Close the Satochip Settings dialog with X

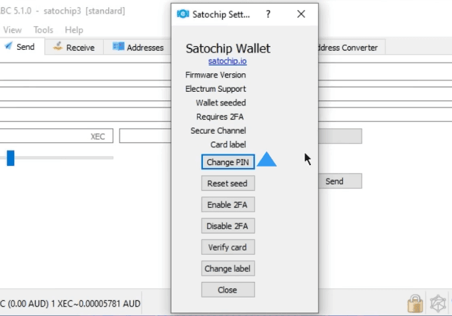tap(301, 14)
